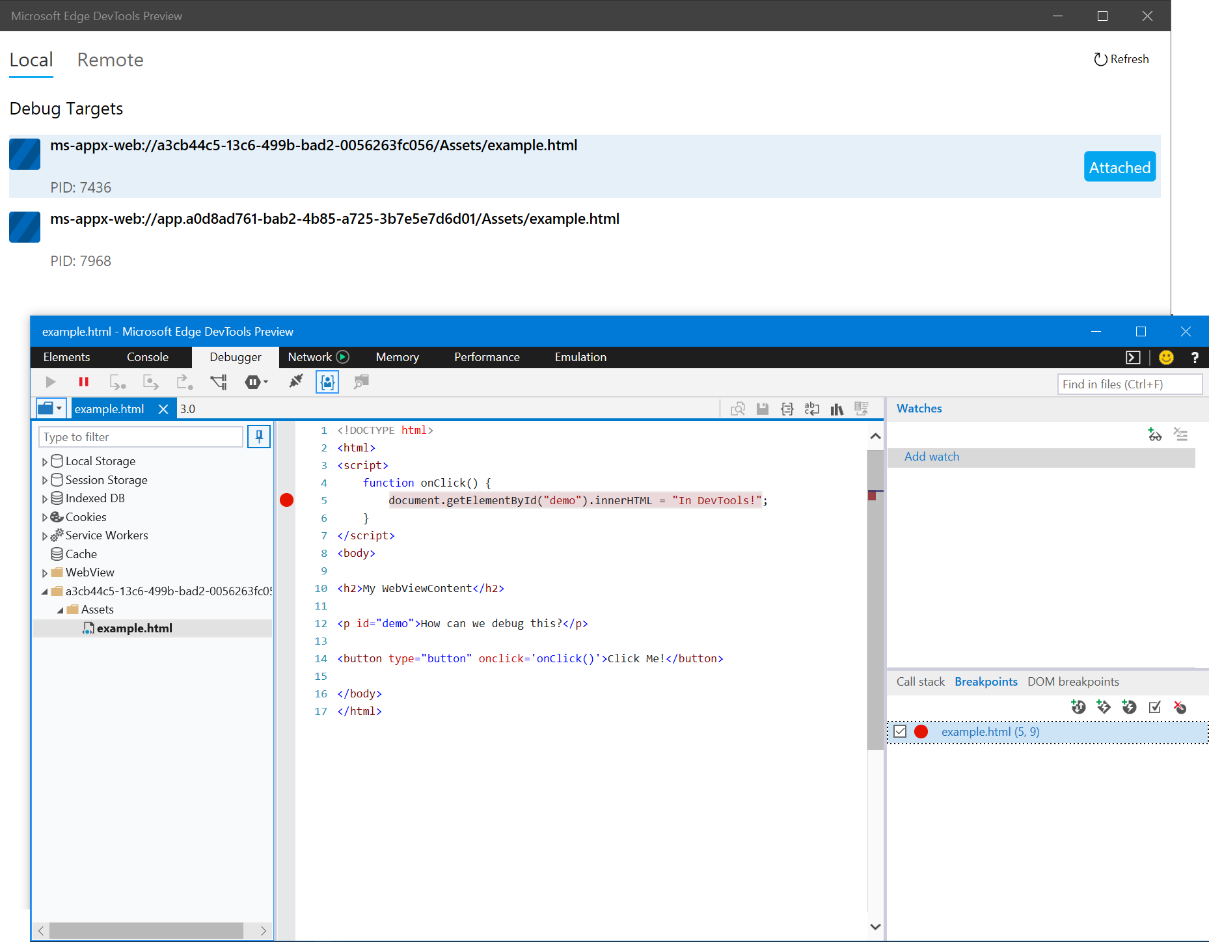The width and height of the screenshot is (1209, 942).
Task: Click the Attached button for PID 7436
Action: pos(1119,167)
